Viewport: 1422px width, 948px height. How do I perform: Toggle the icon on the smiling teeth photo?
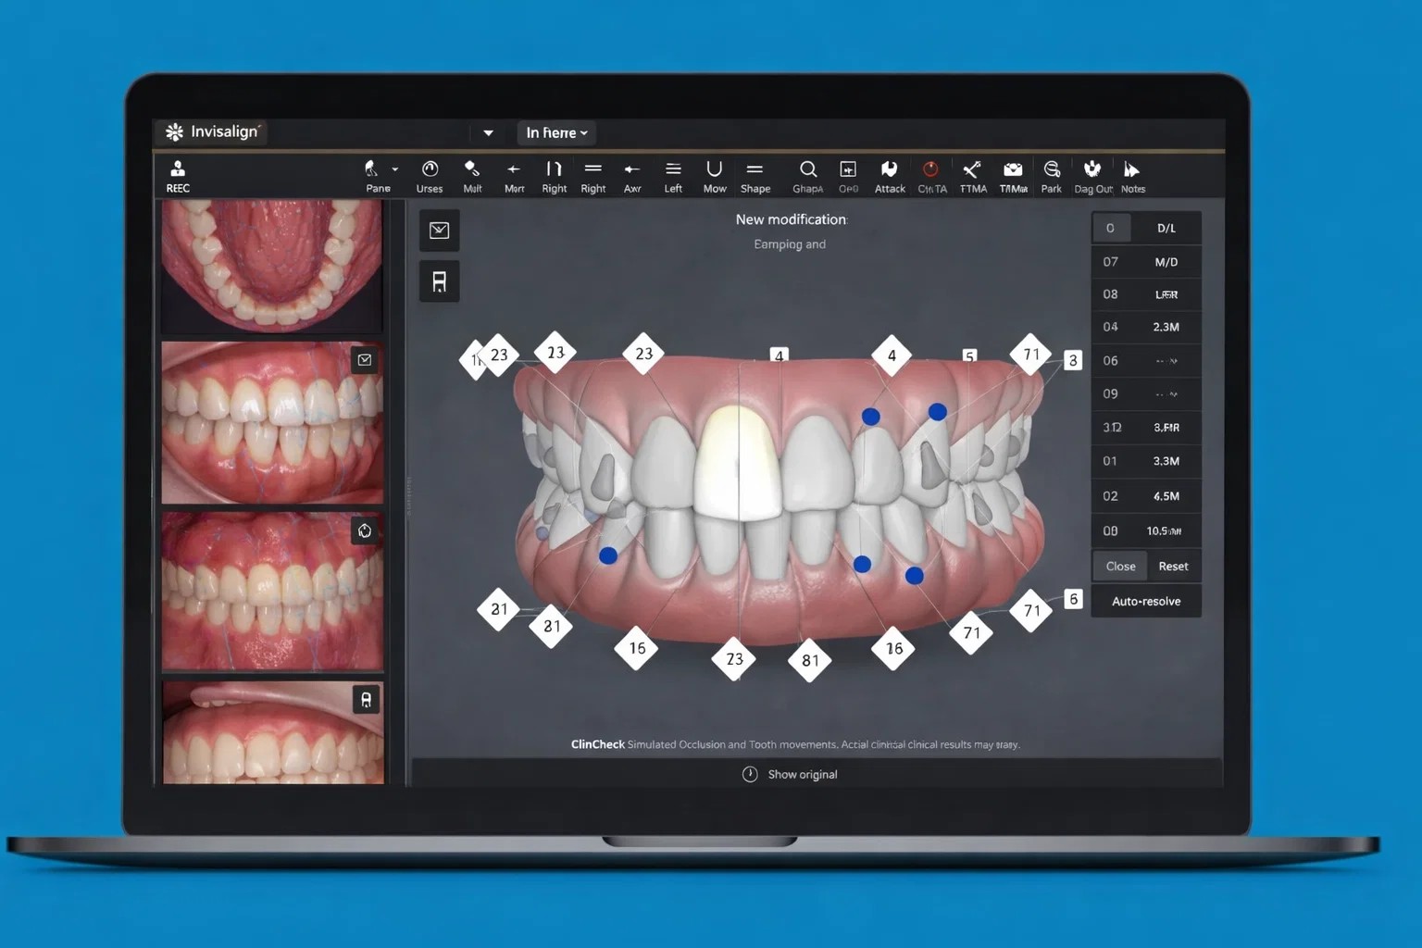[x=365, y=360]
